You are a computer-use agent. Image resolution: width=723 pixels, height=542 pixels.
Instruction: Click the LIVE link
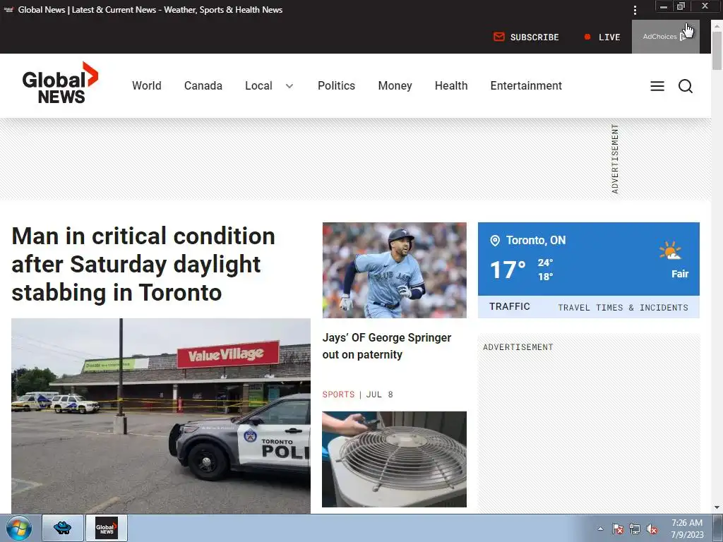coord(609,37)
